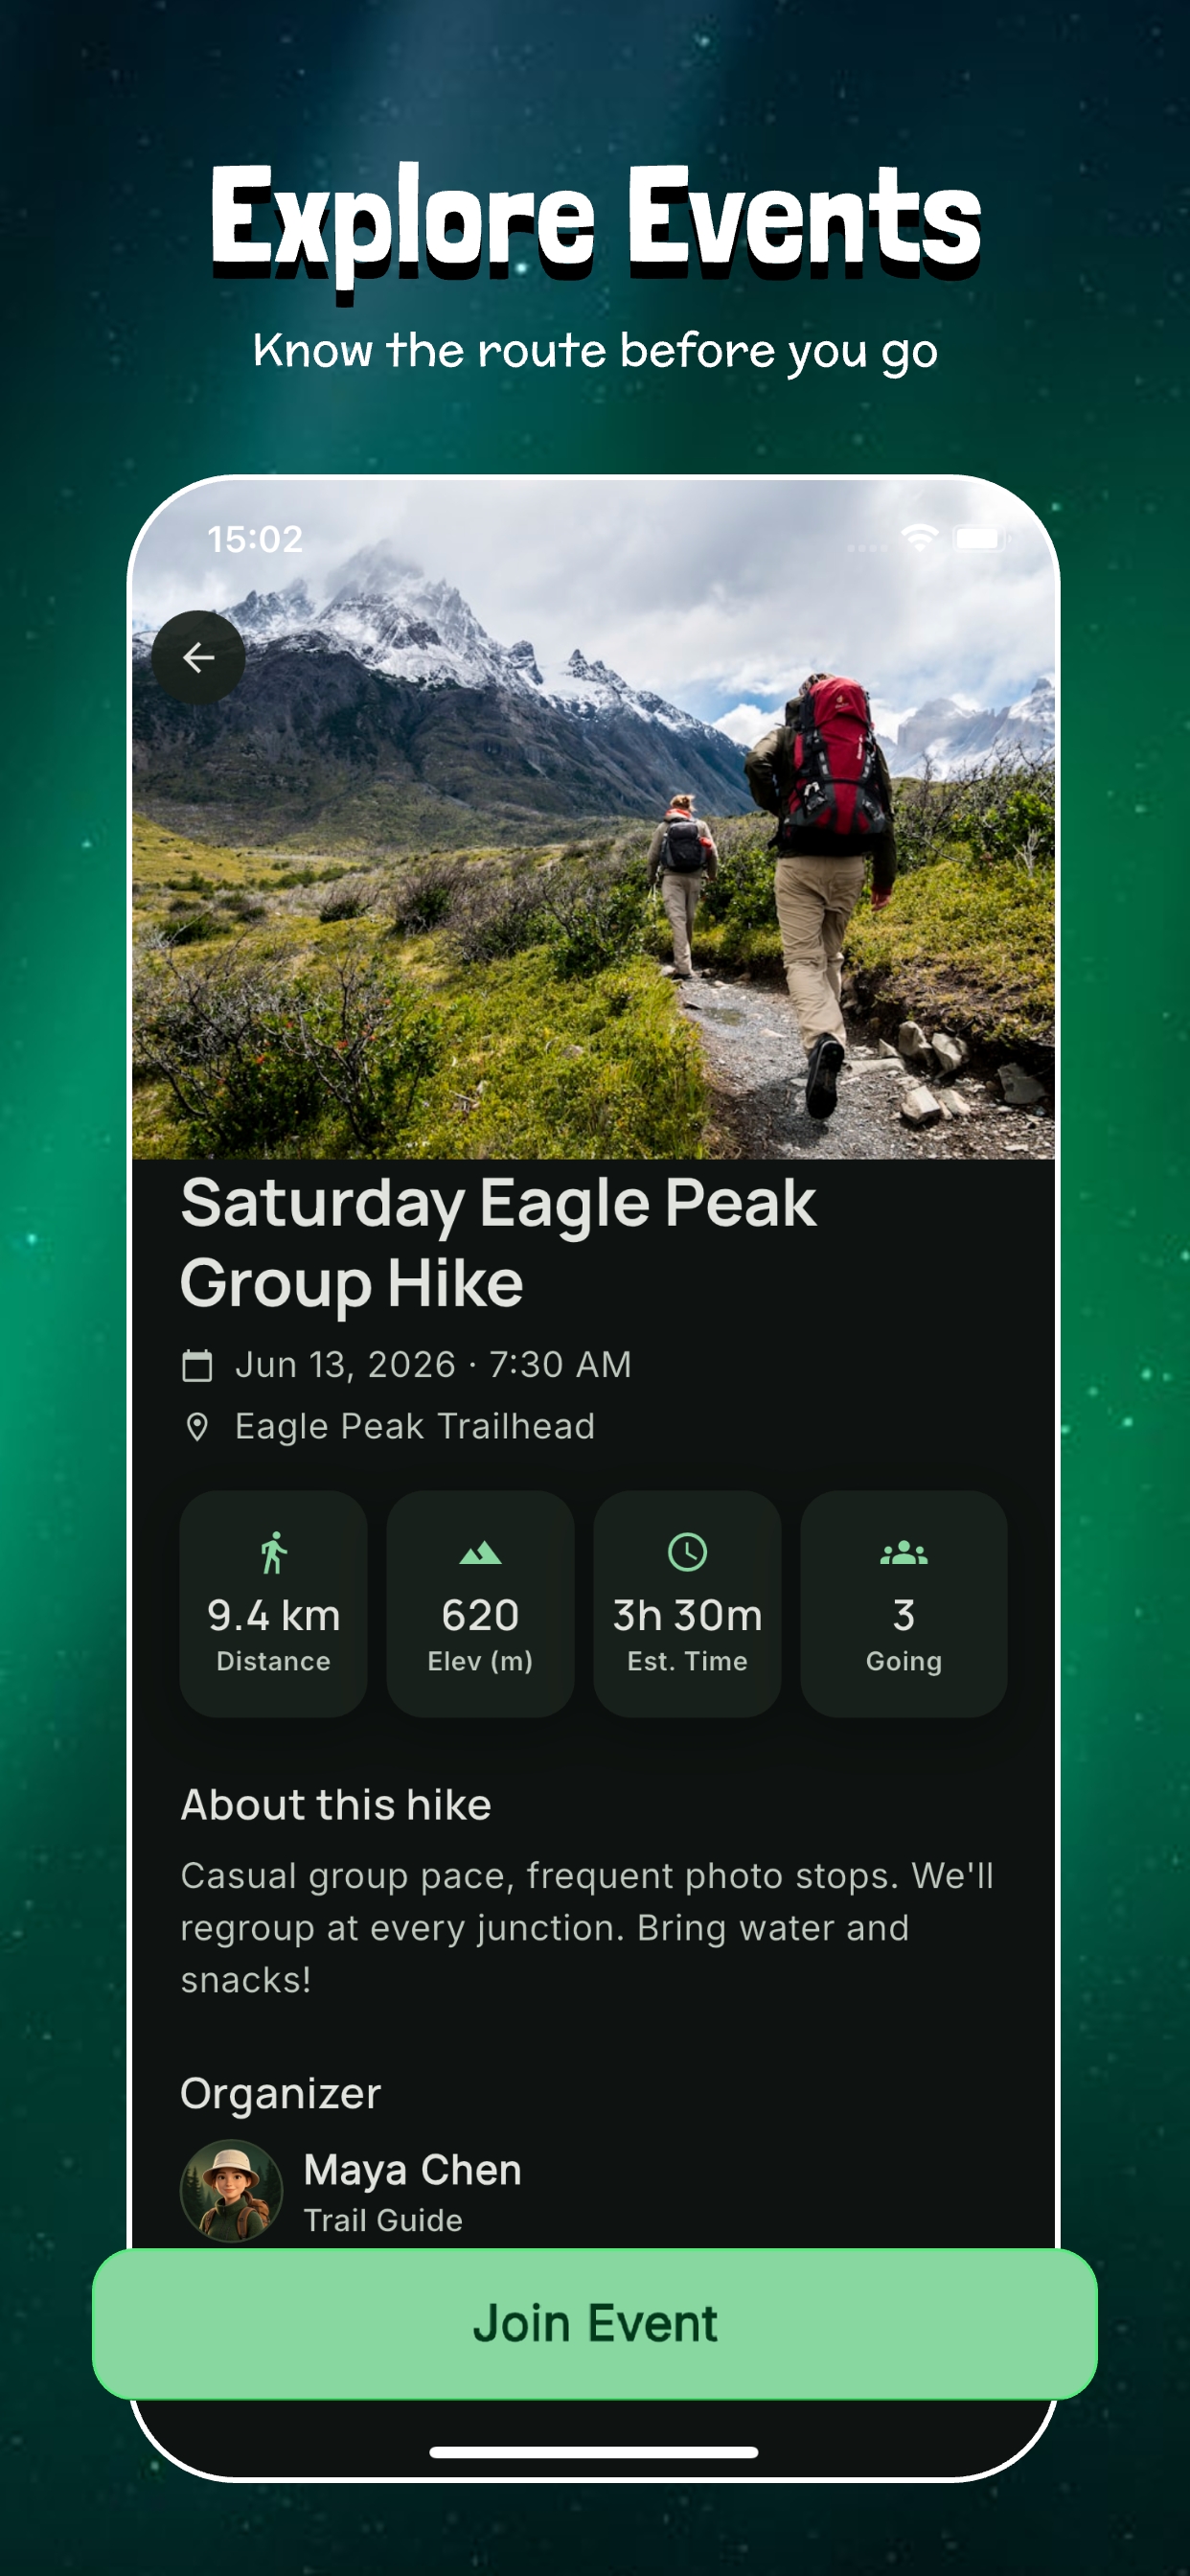The image size is (1190, 2576).
Task: Tap the battery status icon
Action: [x=981, y=539]
